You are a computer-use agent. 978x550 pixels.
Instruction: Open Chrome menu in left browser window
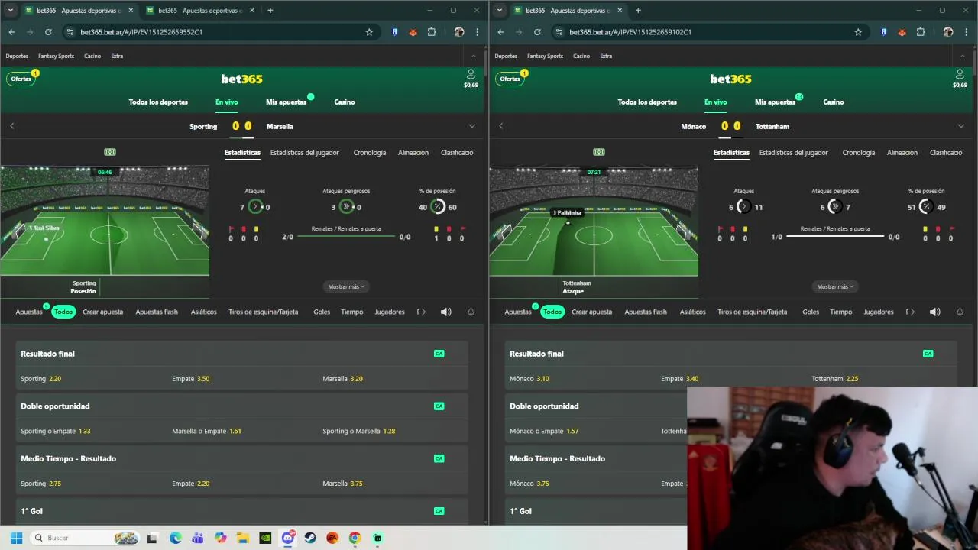477,32
